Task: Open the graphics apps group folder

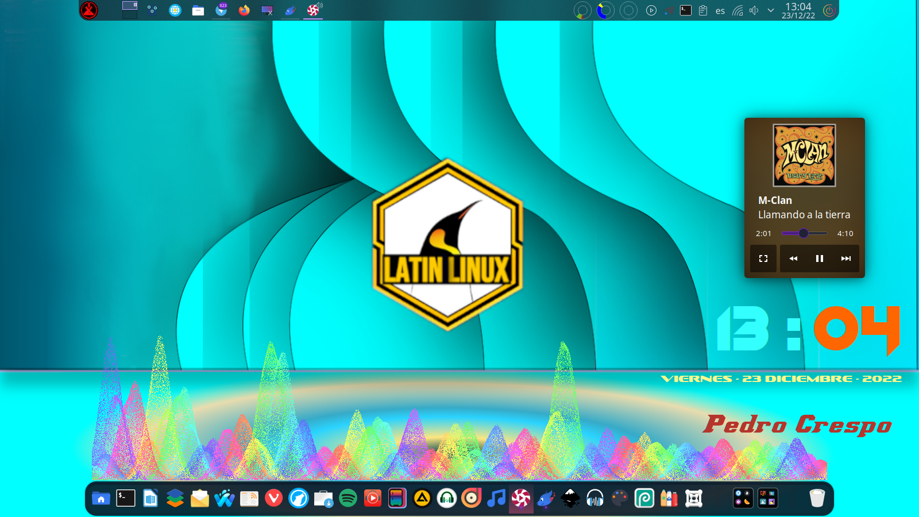Action: pos(768,498)
